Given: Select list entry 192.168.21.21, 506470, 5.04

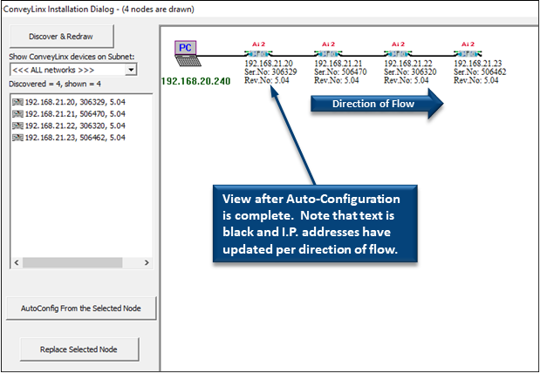Looking at the screenshot, I should coord(69,114).
